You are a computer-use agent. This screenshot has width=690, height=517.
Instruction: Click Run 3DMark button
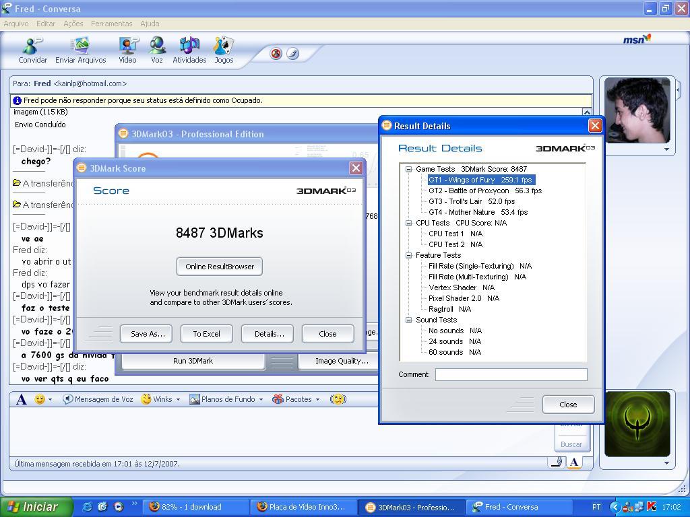[x=193, y=361]
